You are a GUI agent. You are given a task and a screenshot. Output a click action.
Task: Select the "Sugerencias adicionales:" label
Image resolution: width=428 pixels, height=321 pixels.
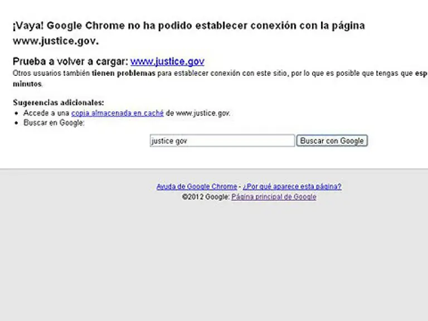coord(59,103)
